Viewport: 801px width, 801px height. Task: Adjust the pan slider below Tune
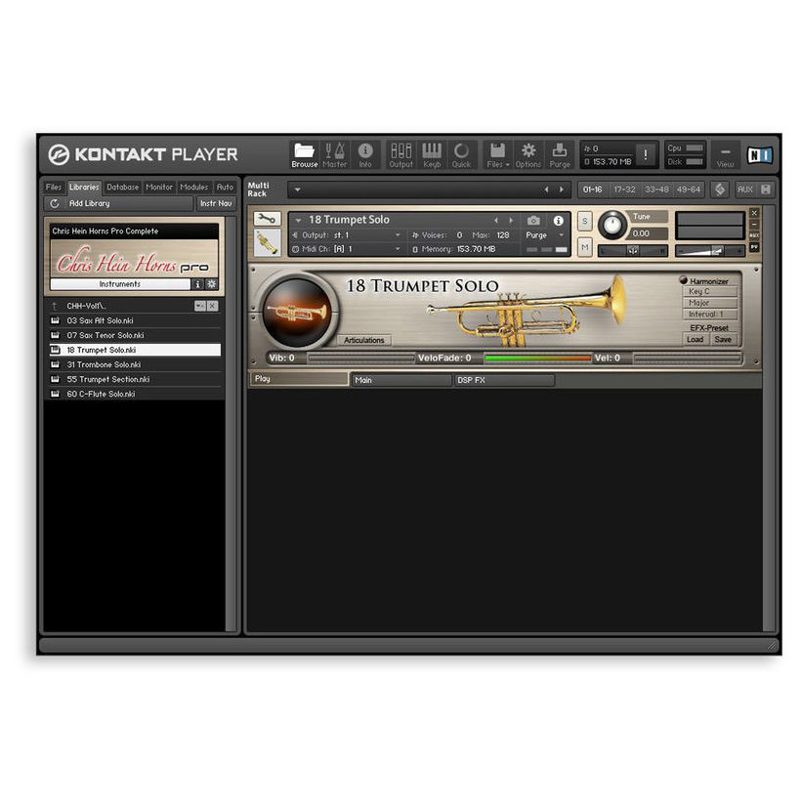pyautogui.click(x=633, y=250)
